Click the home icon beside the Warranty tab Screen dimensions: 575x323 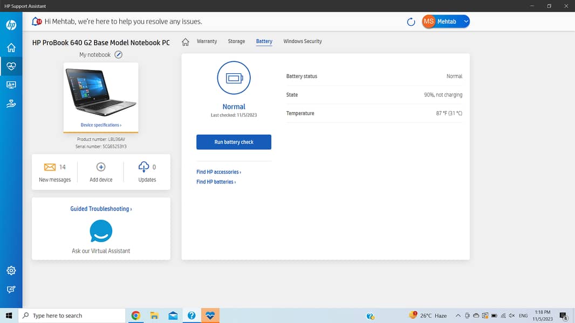pos(186,42)
